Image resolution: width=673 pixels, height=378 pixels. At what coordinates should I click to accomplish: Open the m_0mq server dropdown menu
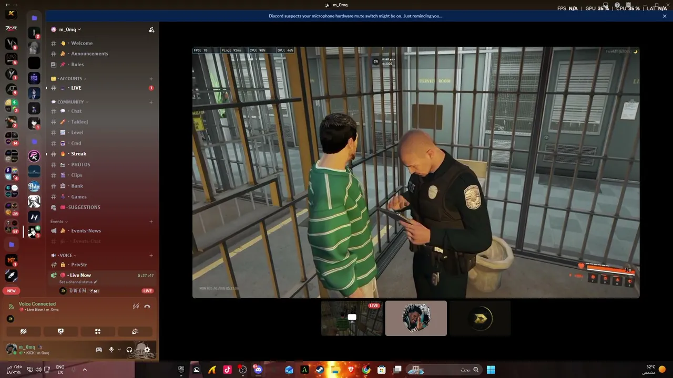tap(66, 29)
